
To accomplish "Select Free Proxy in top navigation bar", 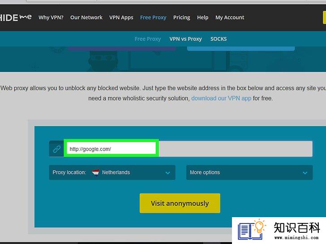I will tap(153, 17).
